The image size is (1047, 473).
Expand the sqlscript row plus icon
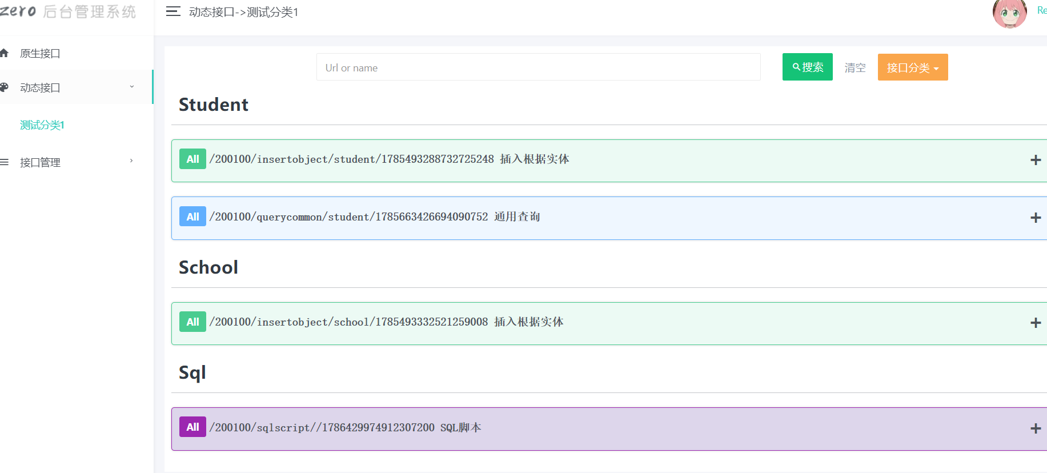[x=1036, y=428]
